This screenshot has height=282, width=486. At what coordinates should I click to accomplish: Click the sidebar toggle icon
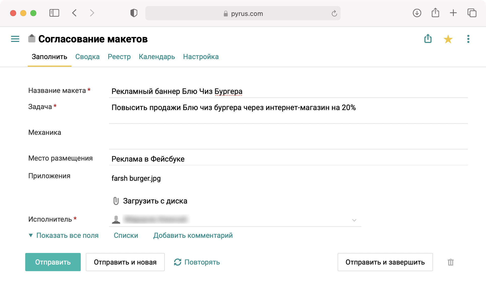15,39
